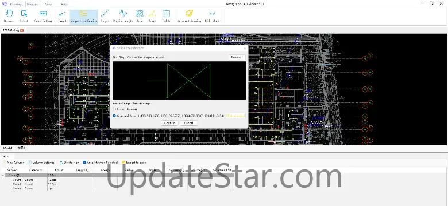Image resolution: width=448 pixels, height=206 pixels.
Task: Choose the Area measure tool
Action: (140, 16)
